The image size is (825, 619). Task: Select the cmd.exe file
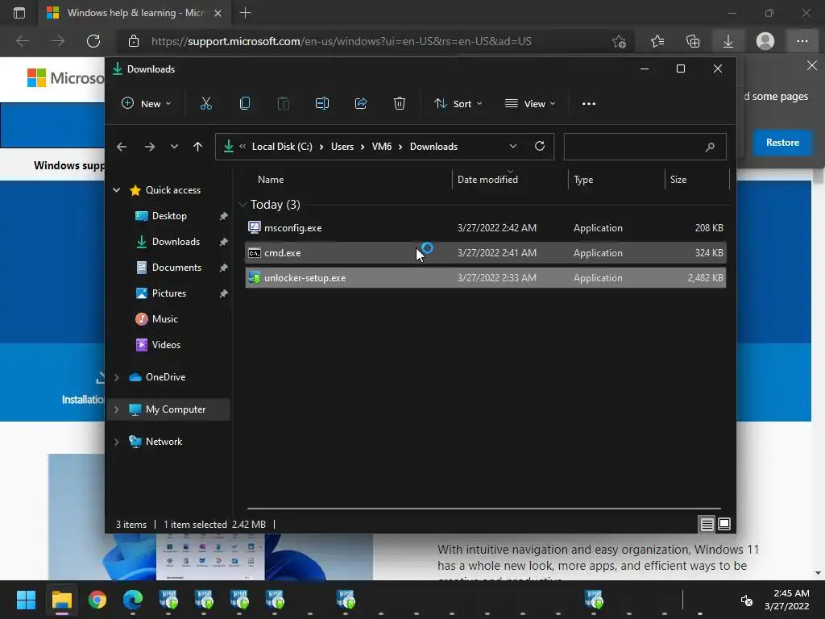[486, 253]
